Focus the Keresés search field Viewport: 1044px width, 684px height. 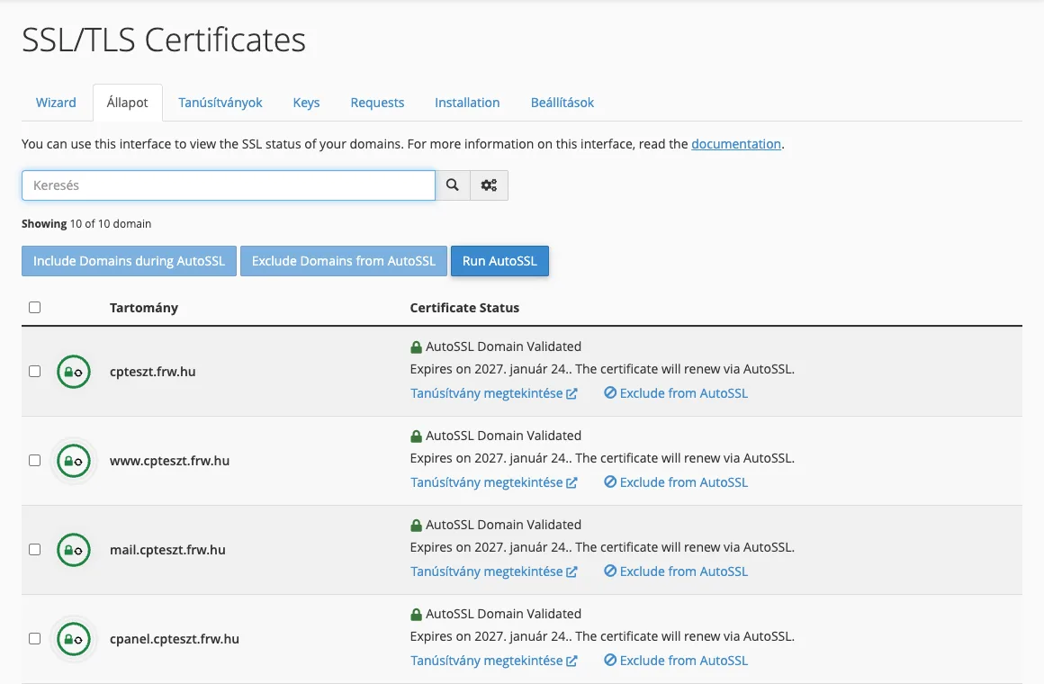(229, 185)
